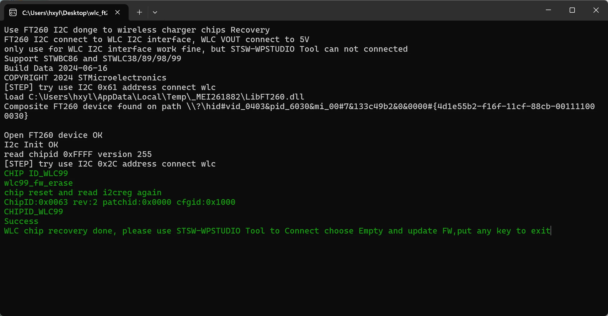Click the COPYRIGHT 2024 STMicroelectronics line
The image size is (608, 316).
click(x=85, y=78)
